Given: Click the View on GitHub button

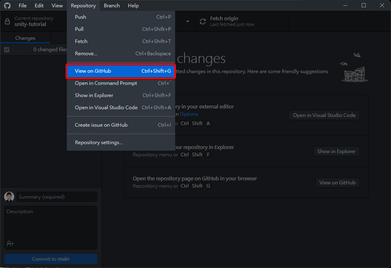Looking at the screenshot, I should click(x=337, y=183).
